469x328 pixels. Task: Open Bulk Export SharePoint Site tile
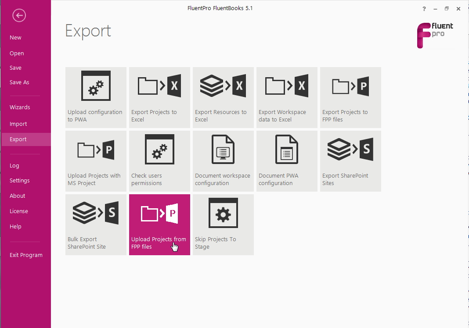(x=96, y=225)
